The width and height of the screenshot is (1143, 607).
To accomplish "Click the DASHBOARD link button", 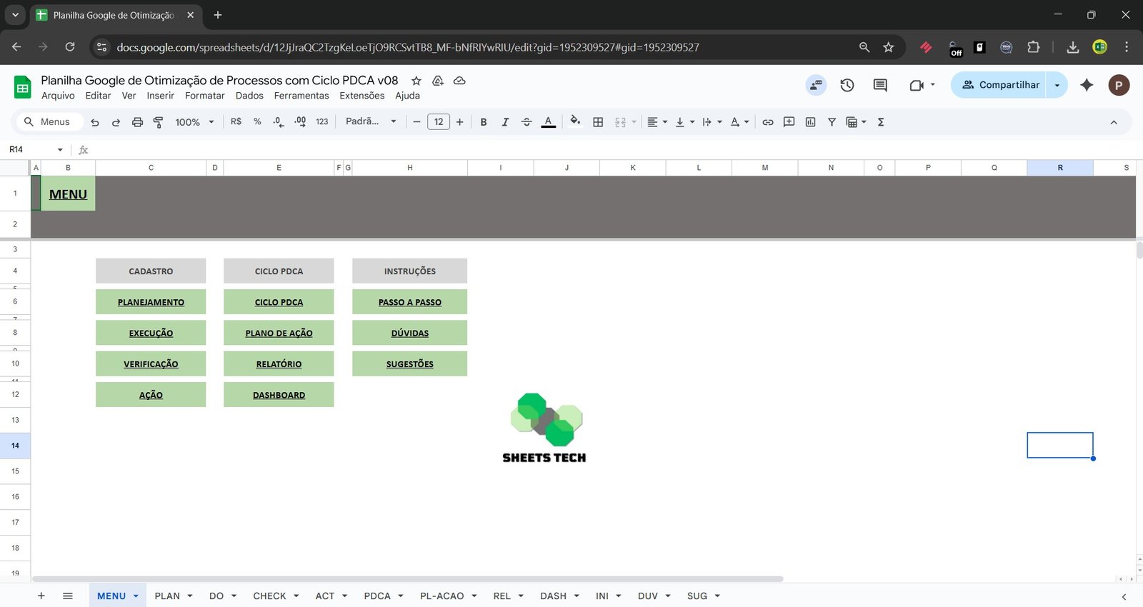I will tap(279, 395).
